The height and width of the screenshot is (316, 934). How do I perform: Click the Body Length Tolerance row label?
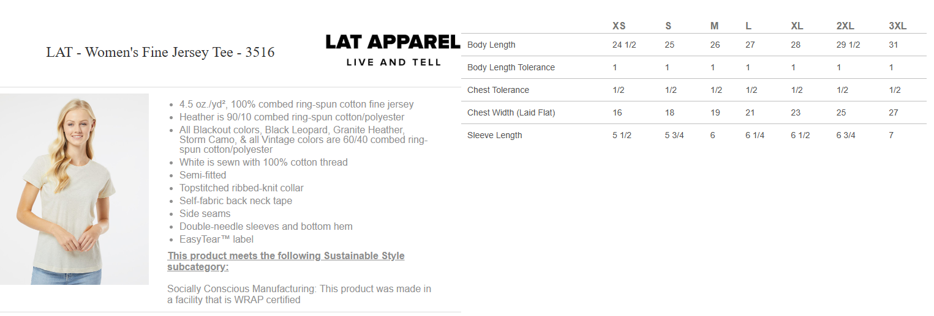[511, 67]
